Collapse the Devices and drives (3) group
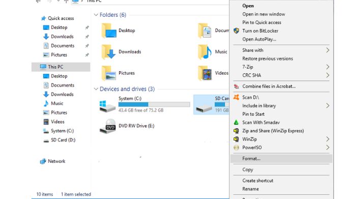 (x=96, y=89)
